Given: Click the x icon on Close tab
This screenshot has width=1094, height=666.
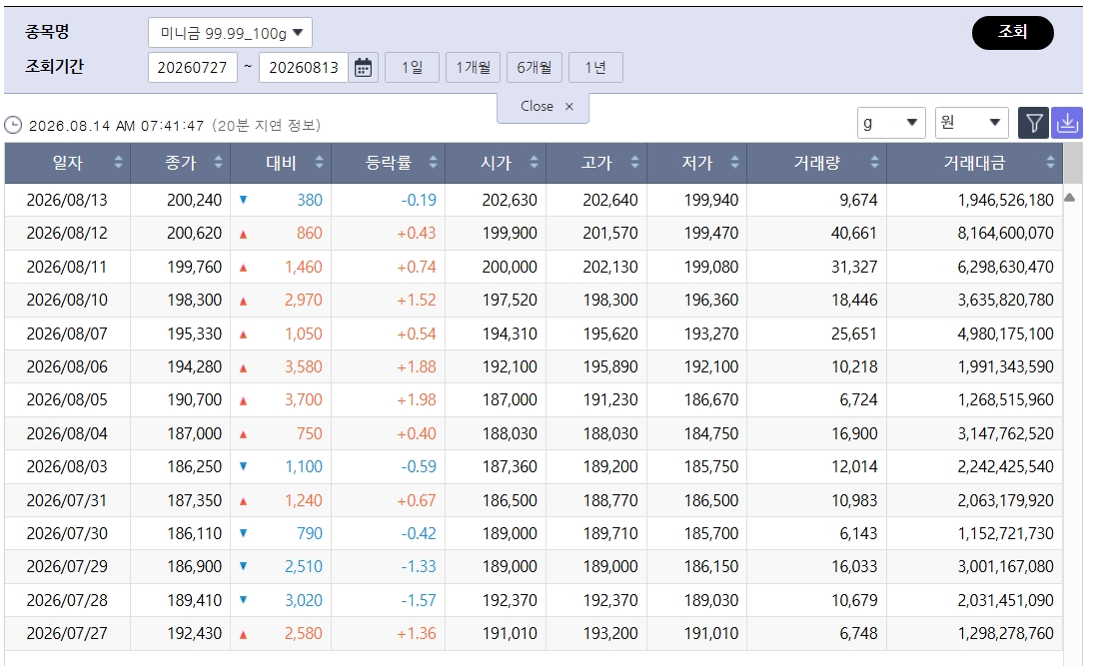Looking at the screenshot, I should (569, 106).
